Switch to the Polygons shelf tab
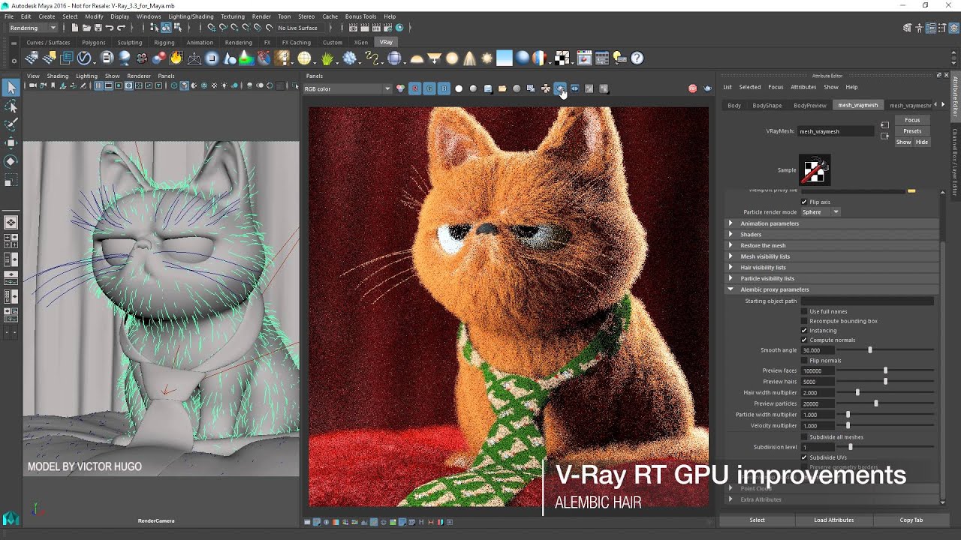961x540 pixels. click(x=94, y=43)
